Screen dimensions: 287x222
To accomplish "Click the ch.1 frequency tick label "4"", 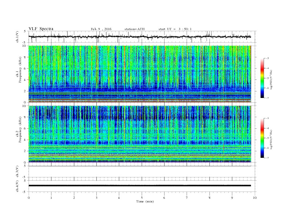I will point(25,80).
